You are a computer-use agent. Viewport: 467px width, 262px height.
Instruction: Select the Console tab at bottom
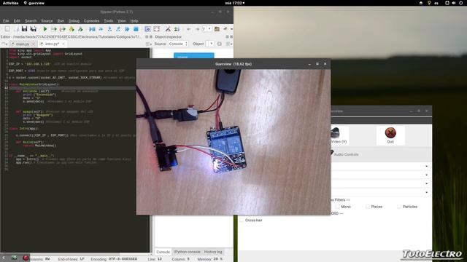pyautogui.click(x=163, y=252)
